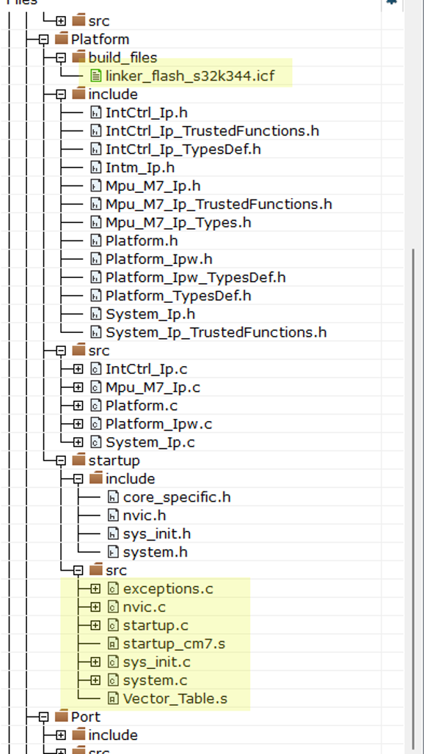Viewport: 424px width, 754px height.
Task: Click the startup_cm7.s assembly file icon
Action: (114, 644)
